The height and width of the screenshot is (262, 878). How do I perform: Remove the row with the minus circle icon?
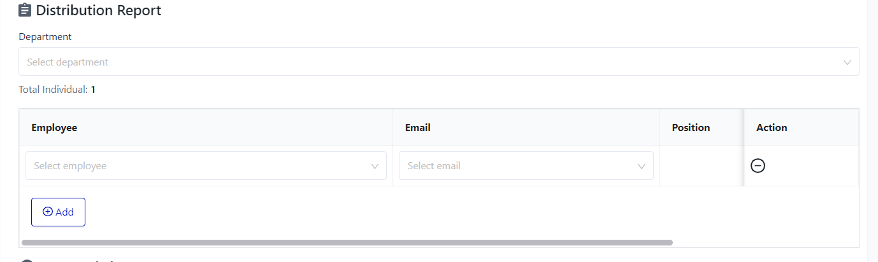click(758, 166)
